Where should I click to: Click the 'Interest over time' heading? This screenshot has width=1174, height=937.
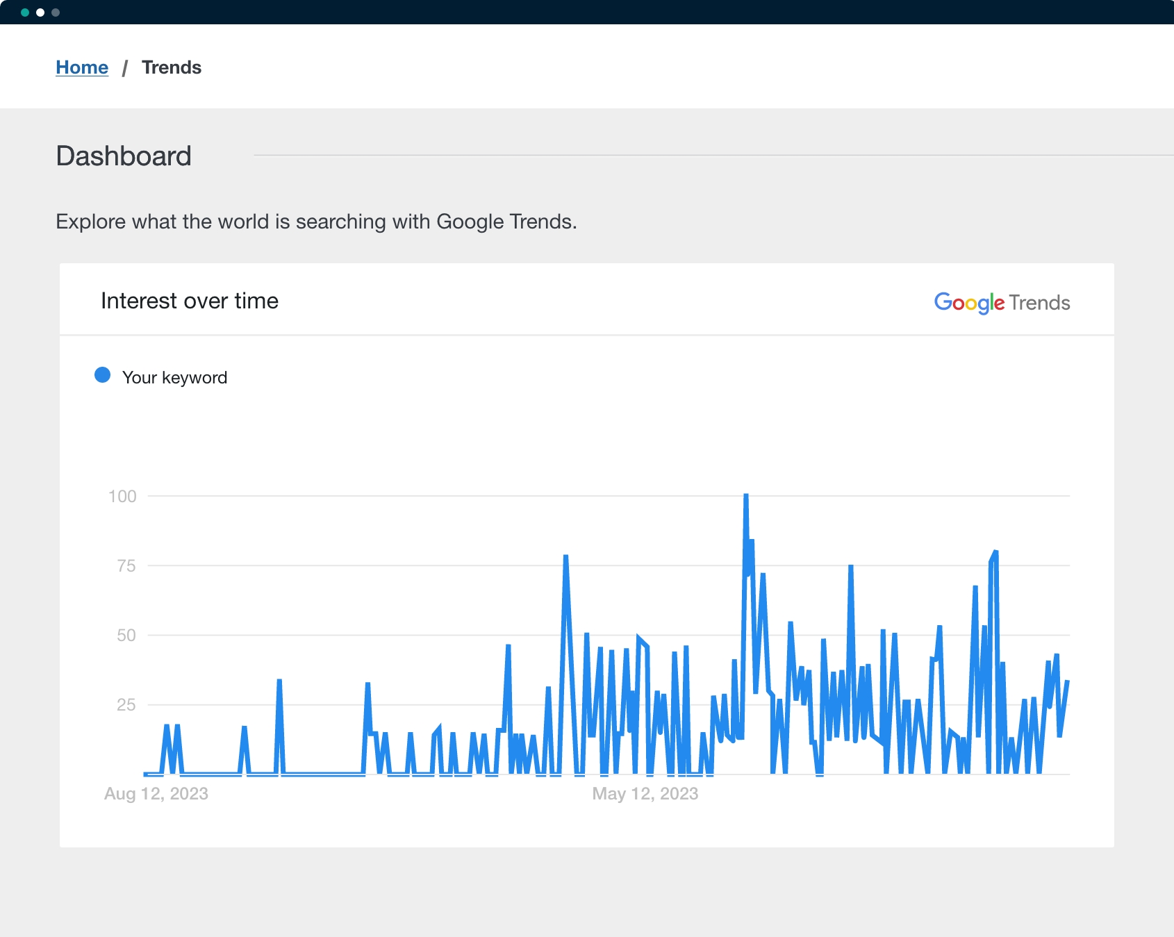pos(190,301)
